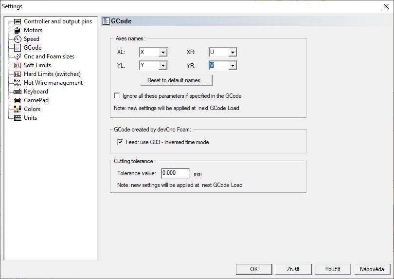The image size is (394, 279).
Task: Select the Motors icon in sidebar
Action: (18, 30)
